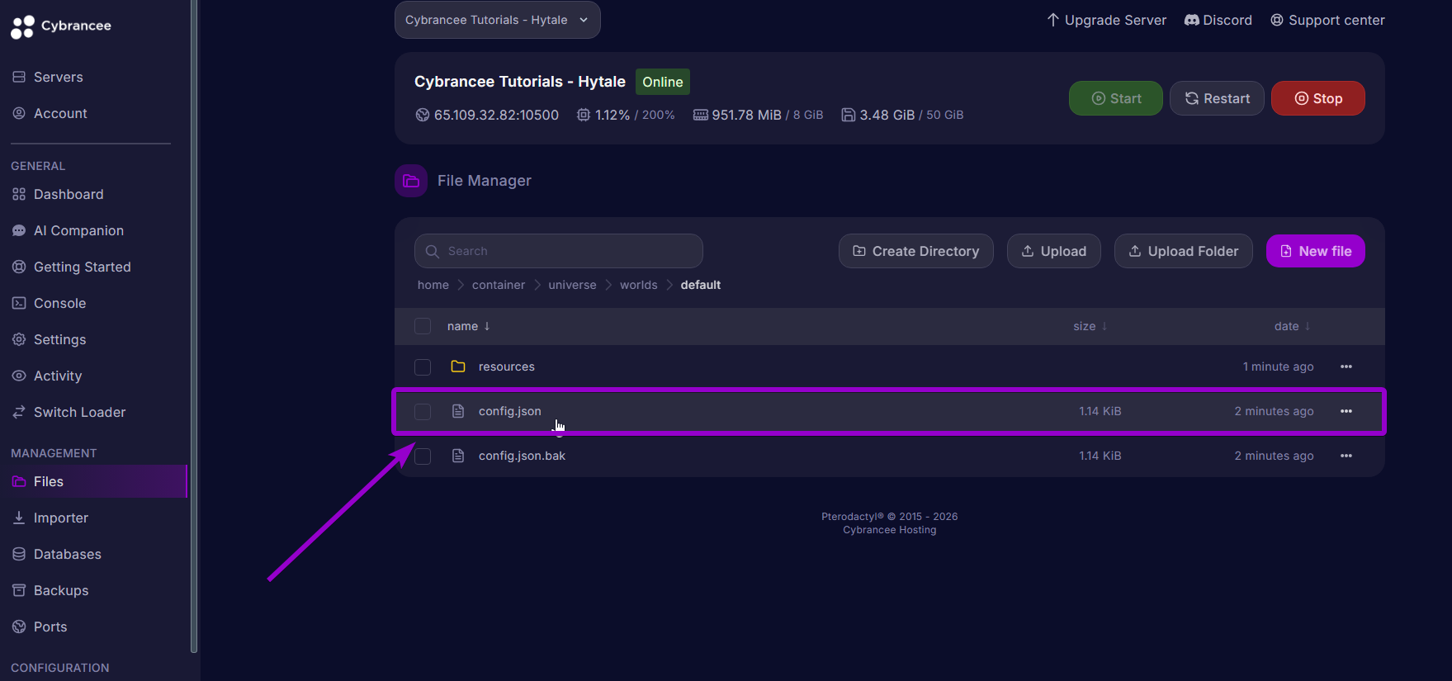Click the Cybrancee logo icon
Viewport: 1452px width, 681px height.
22,27
